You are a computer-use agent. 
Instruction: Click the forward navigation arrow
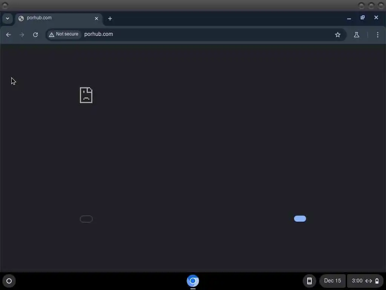(22, 35)
